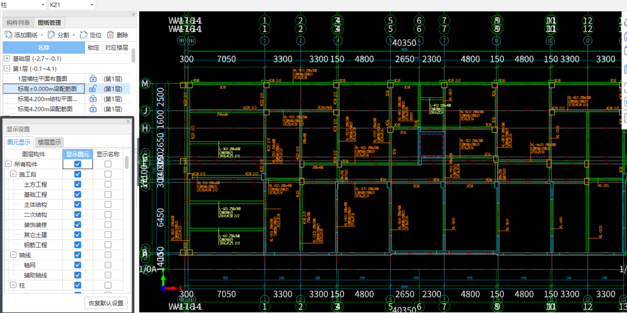Click the drawing list vertical scrollbar
The image size is (627, 313).
(x=133, y=55)
